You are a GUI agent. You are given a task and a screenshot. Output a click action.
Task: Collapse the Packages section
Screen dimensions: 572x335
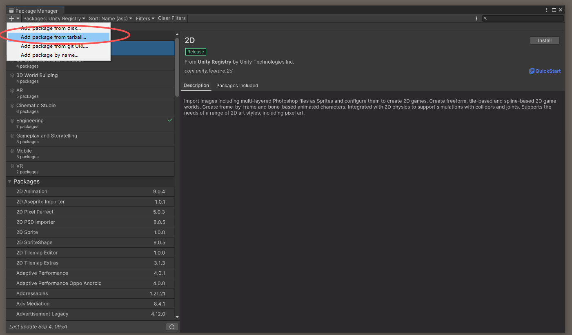(x=9, y=181)
